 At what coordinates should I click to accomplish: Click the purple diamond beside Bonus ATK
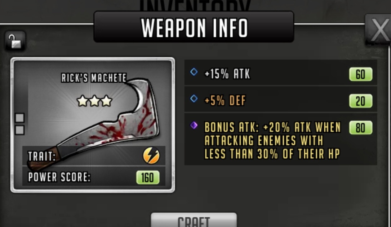coord(194,125)
